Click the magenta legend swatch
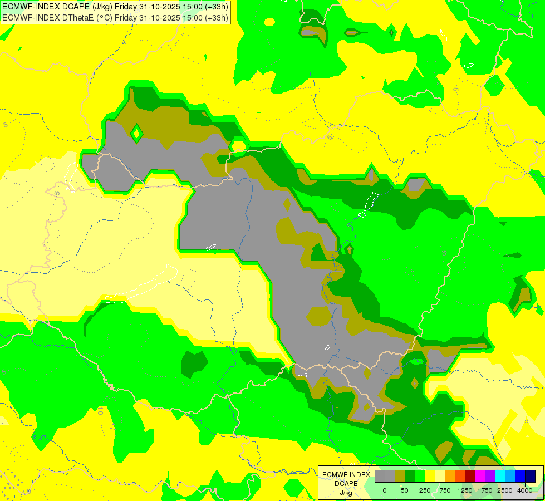545x501 pixels. [480, 476]
